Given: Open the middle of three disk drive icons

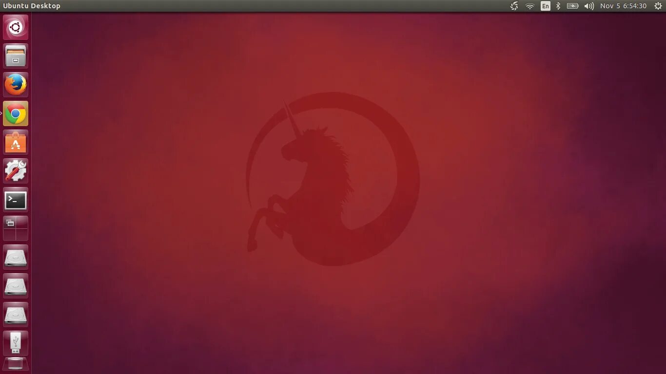Looking at the screenshot, I should (16, 286).
